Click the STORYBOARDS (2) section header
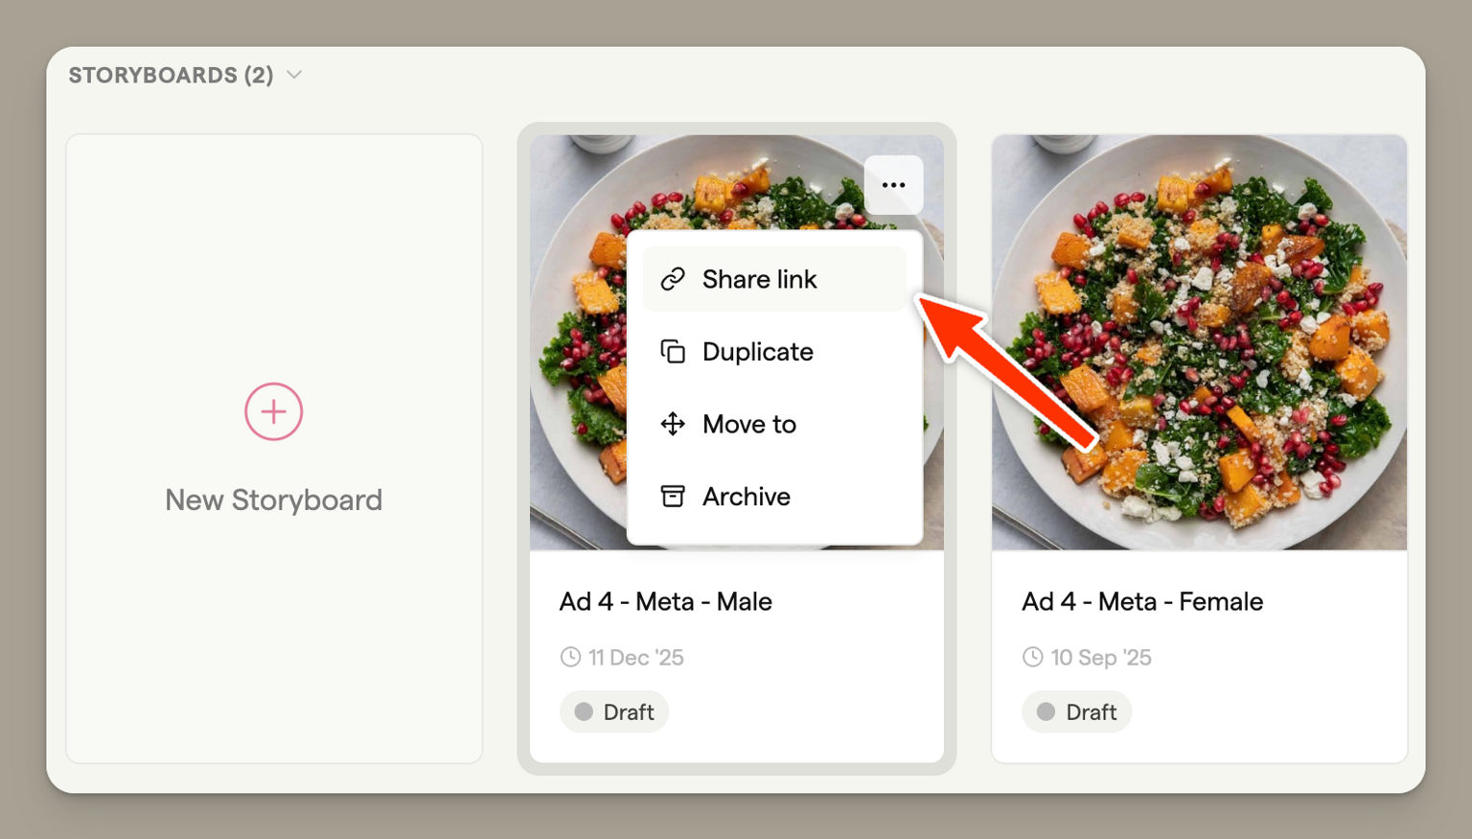The height and width of the screenshot is (839, 1472). 171,75
